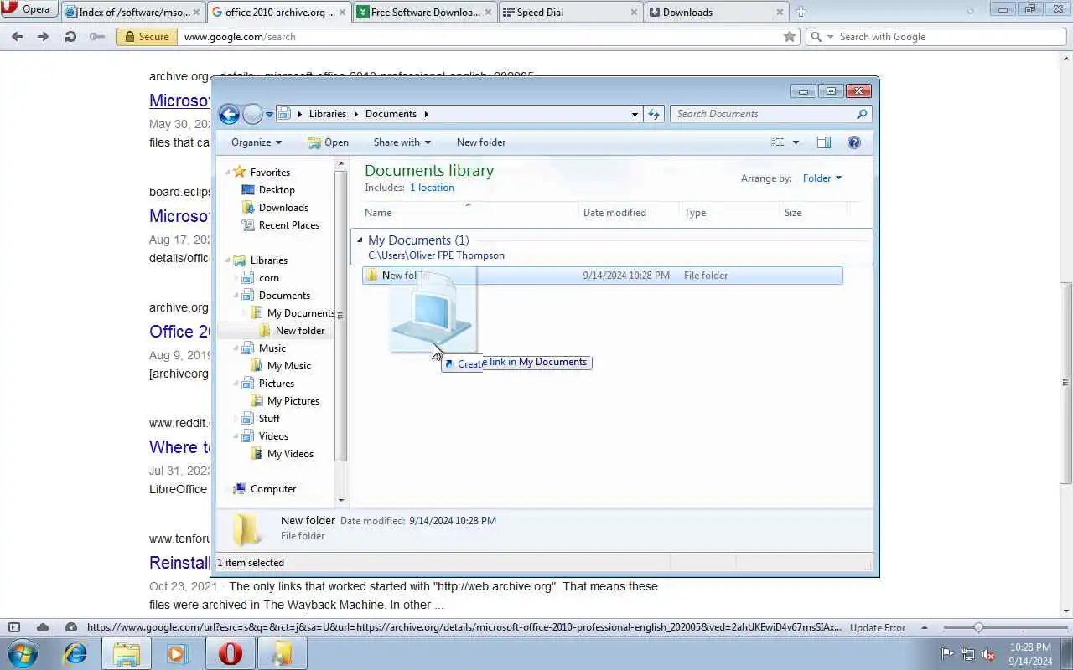Collapse the Libraries tree node
Screen dimensions: 1073x670
pos(228,260)
